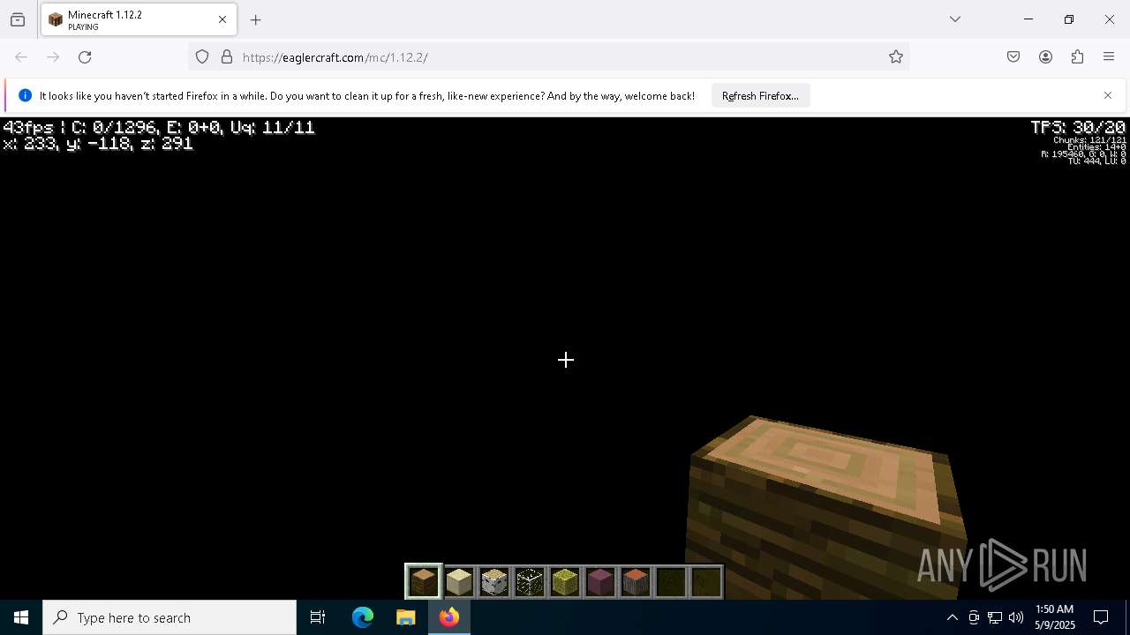Open the Firefox account menu
The image size is (1130, 635).
(x=1045, y=57)
